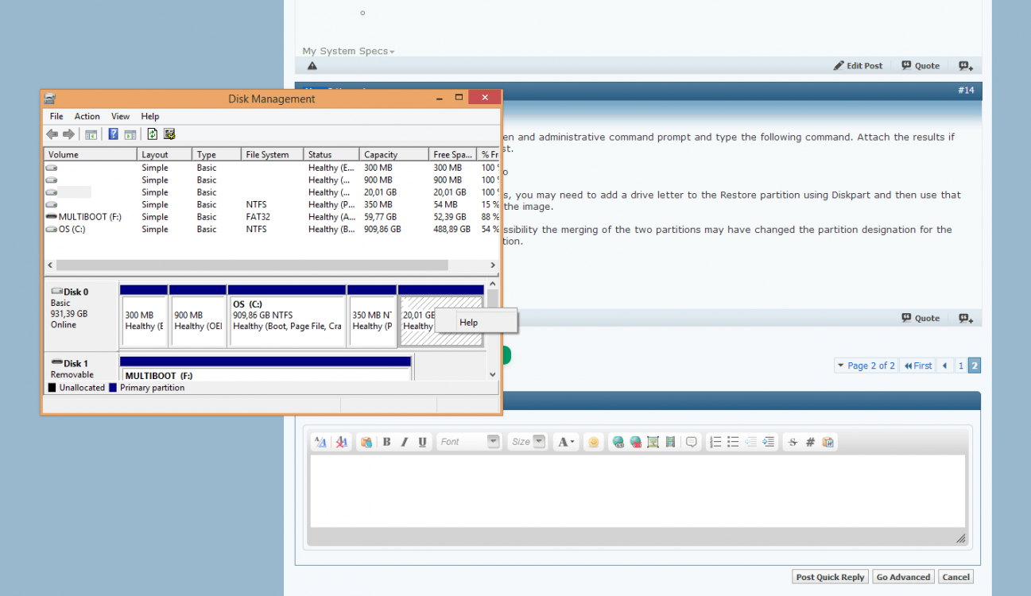Image resolution: width=1031 pixels, height=596 pixels.
Task: Click the Back arrow in Disk Management toolbar
Action: (x=52, y=134)
